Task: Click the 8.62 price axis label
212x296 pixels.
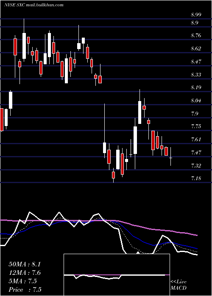Action: 196,49
